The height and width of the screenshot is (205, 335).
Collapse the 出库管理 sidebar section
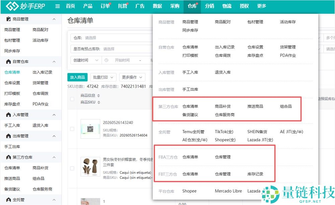[54, 136]
